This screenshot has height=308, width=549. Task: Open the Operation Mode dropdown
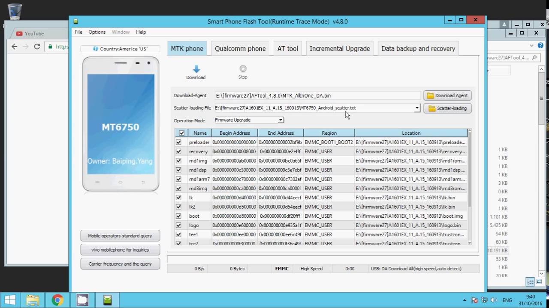point(249,120)
